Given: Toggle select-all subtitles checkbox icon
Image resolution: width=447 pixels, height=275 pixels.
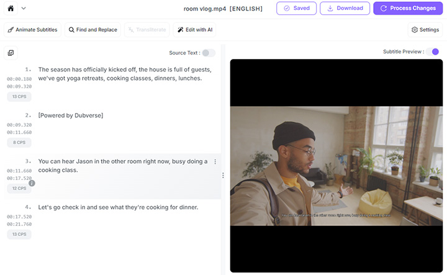Looking at the screenshot, I should (x=11, y=53).
